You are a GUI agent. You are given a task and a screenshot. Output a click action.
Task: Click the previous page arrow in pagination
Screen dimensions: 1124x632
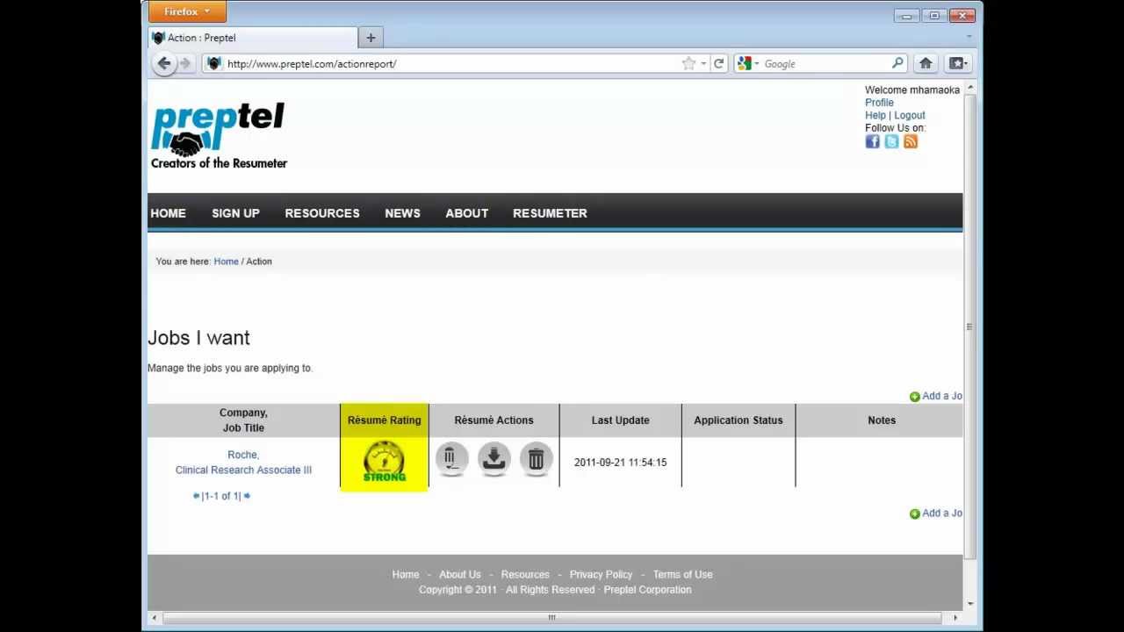tap(196, 496)
